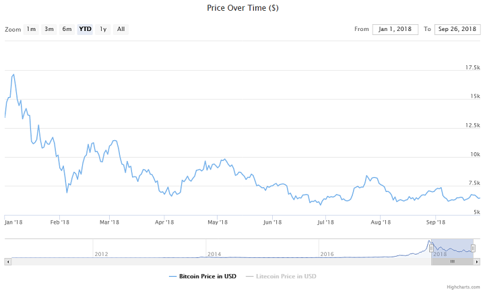Set zoom range to 3m
Image resolution: width=485 pixels, height=291 pixels.
49,30
